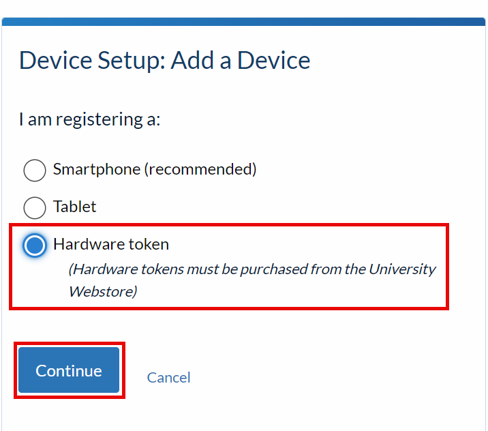Click the 'Smartphone (recommended)' label text

(155, 169)
